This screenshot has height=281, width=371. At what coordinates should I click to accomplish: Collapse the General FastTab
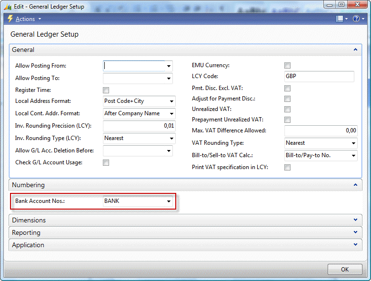[x=355, y=50]
